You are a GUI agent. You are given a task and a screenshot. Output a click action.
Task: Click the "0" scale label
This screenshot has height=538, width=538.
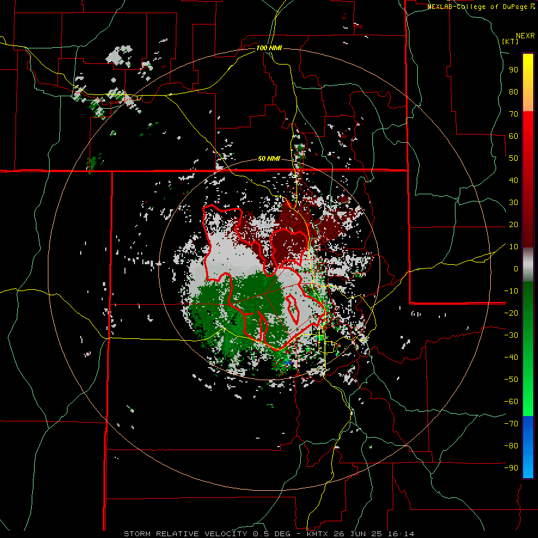[516, 268]
